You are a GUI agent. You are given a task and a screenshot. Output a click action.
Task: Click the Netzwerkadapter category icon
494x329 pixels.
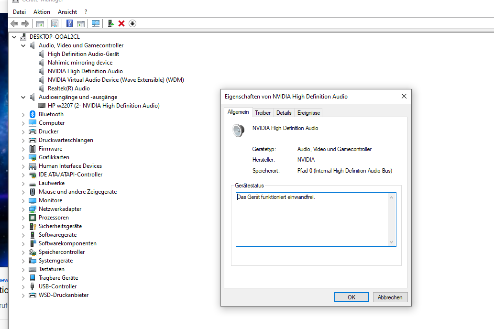point(33,209)
